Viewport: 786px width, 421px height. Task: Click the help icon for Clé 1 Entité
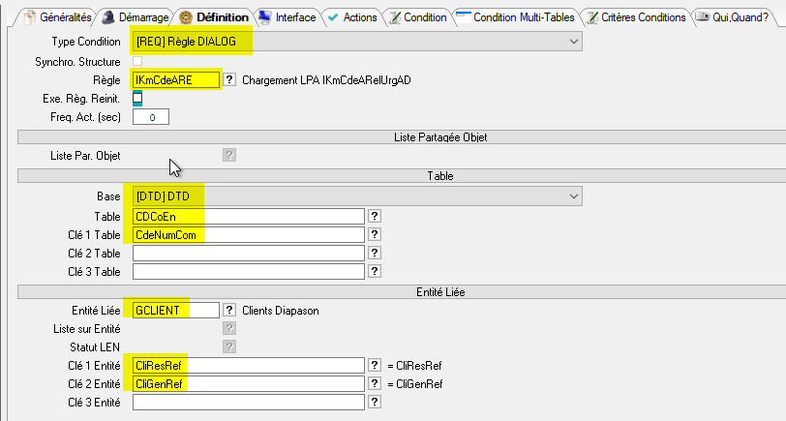375,365
